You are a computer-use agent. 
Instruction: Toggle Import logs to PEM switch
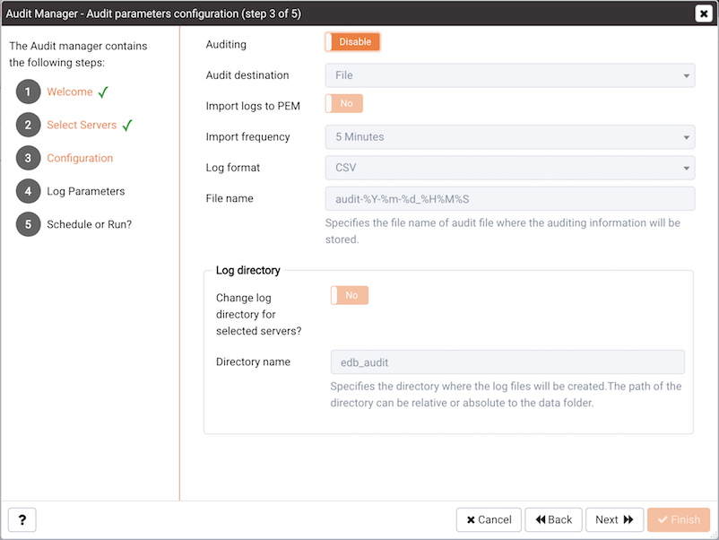pos(344,104)
